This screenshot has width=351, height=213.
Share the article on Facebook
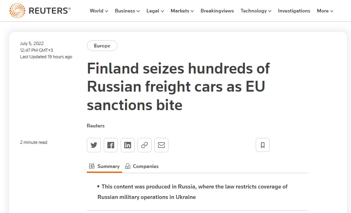coord(111,145)
